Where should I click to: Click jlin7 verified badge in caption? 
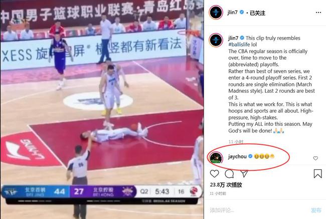pos(242,38)
